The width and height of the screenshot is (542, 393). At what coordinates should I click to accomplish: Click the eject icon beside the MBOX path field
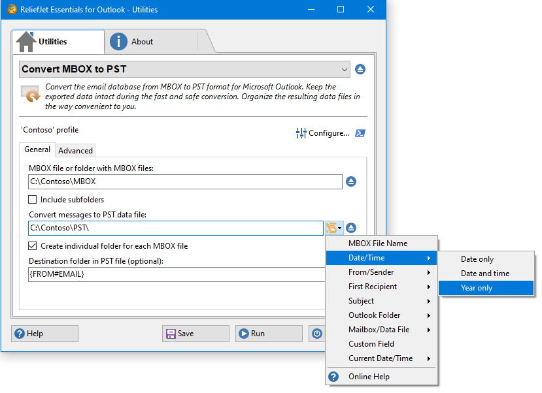click(351, 181)
